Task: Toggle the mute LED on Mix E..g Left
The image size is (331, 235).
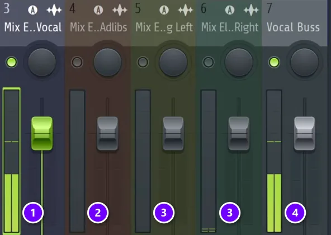Action: pyautogui.click(x=143, y=62)
